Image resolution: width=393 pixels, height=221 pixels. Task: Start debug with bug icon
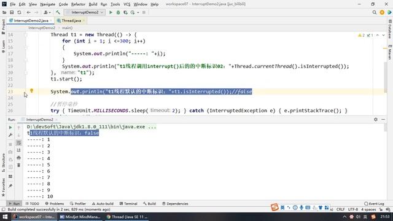point(118,12)
